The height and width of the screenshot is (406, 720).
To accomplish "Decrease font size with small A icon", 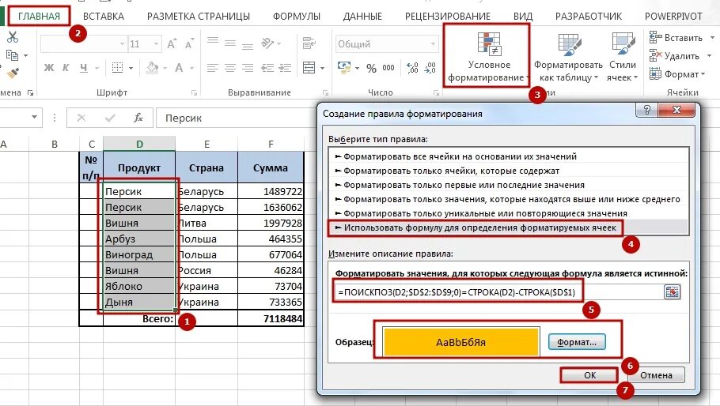I will point(189,44).
